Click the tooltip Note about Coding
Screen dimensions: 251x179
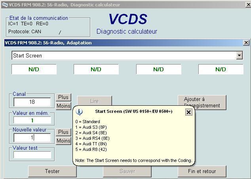(133, 160)
